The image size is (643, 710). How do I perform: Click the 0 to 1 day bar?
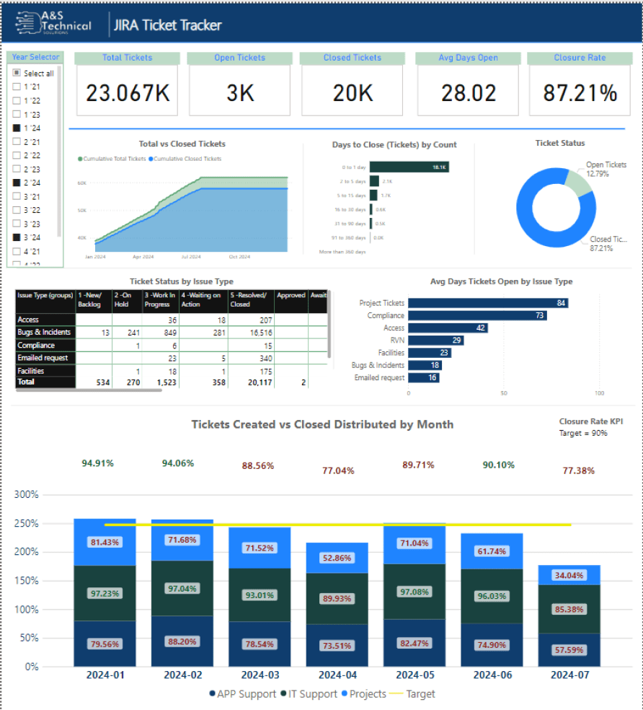click(x=410, y=167)
